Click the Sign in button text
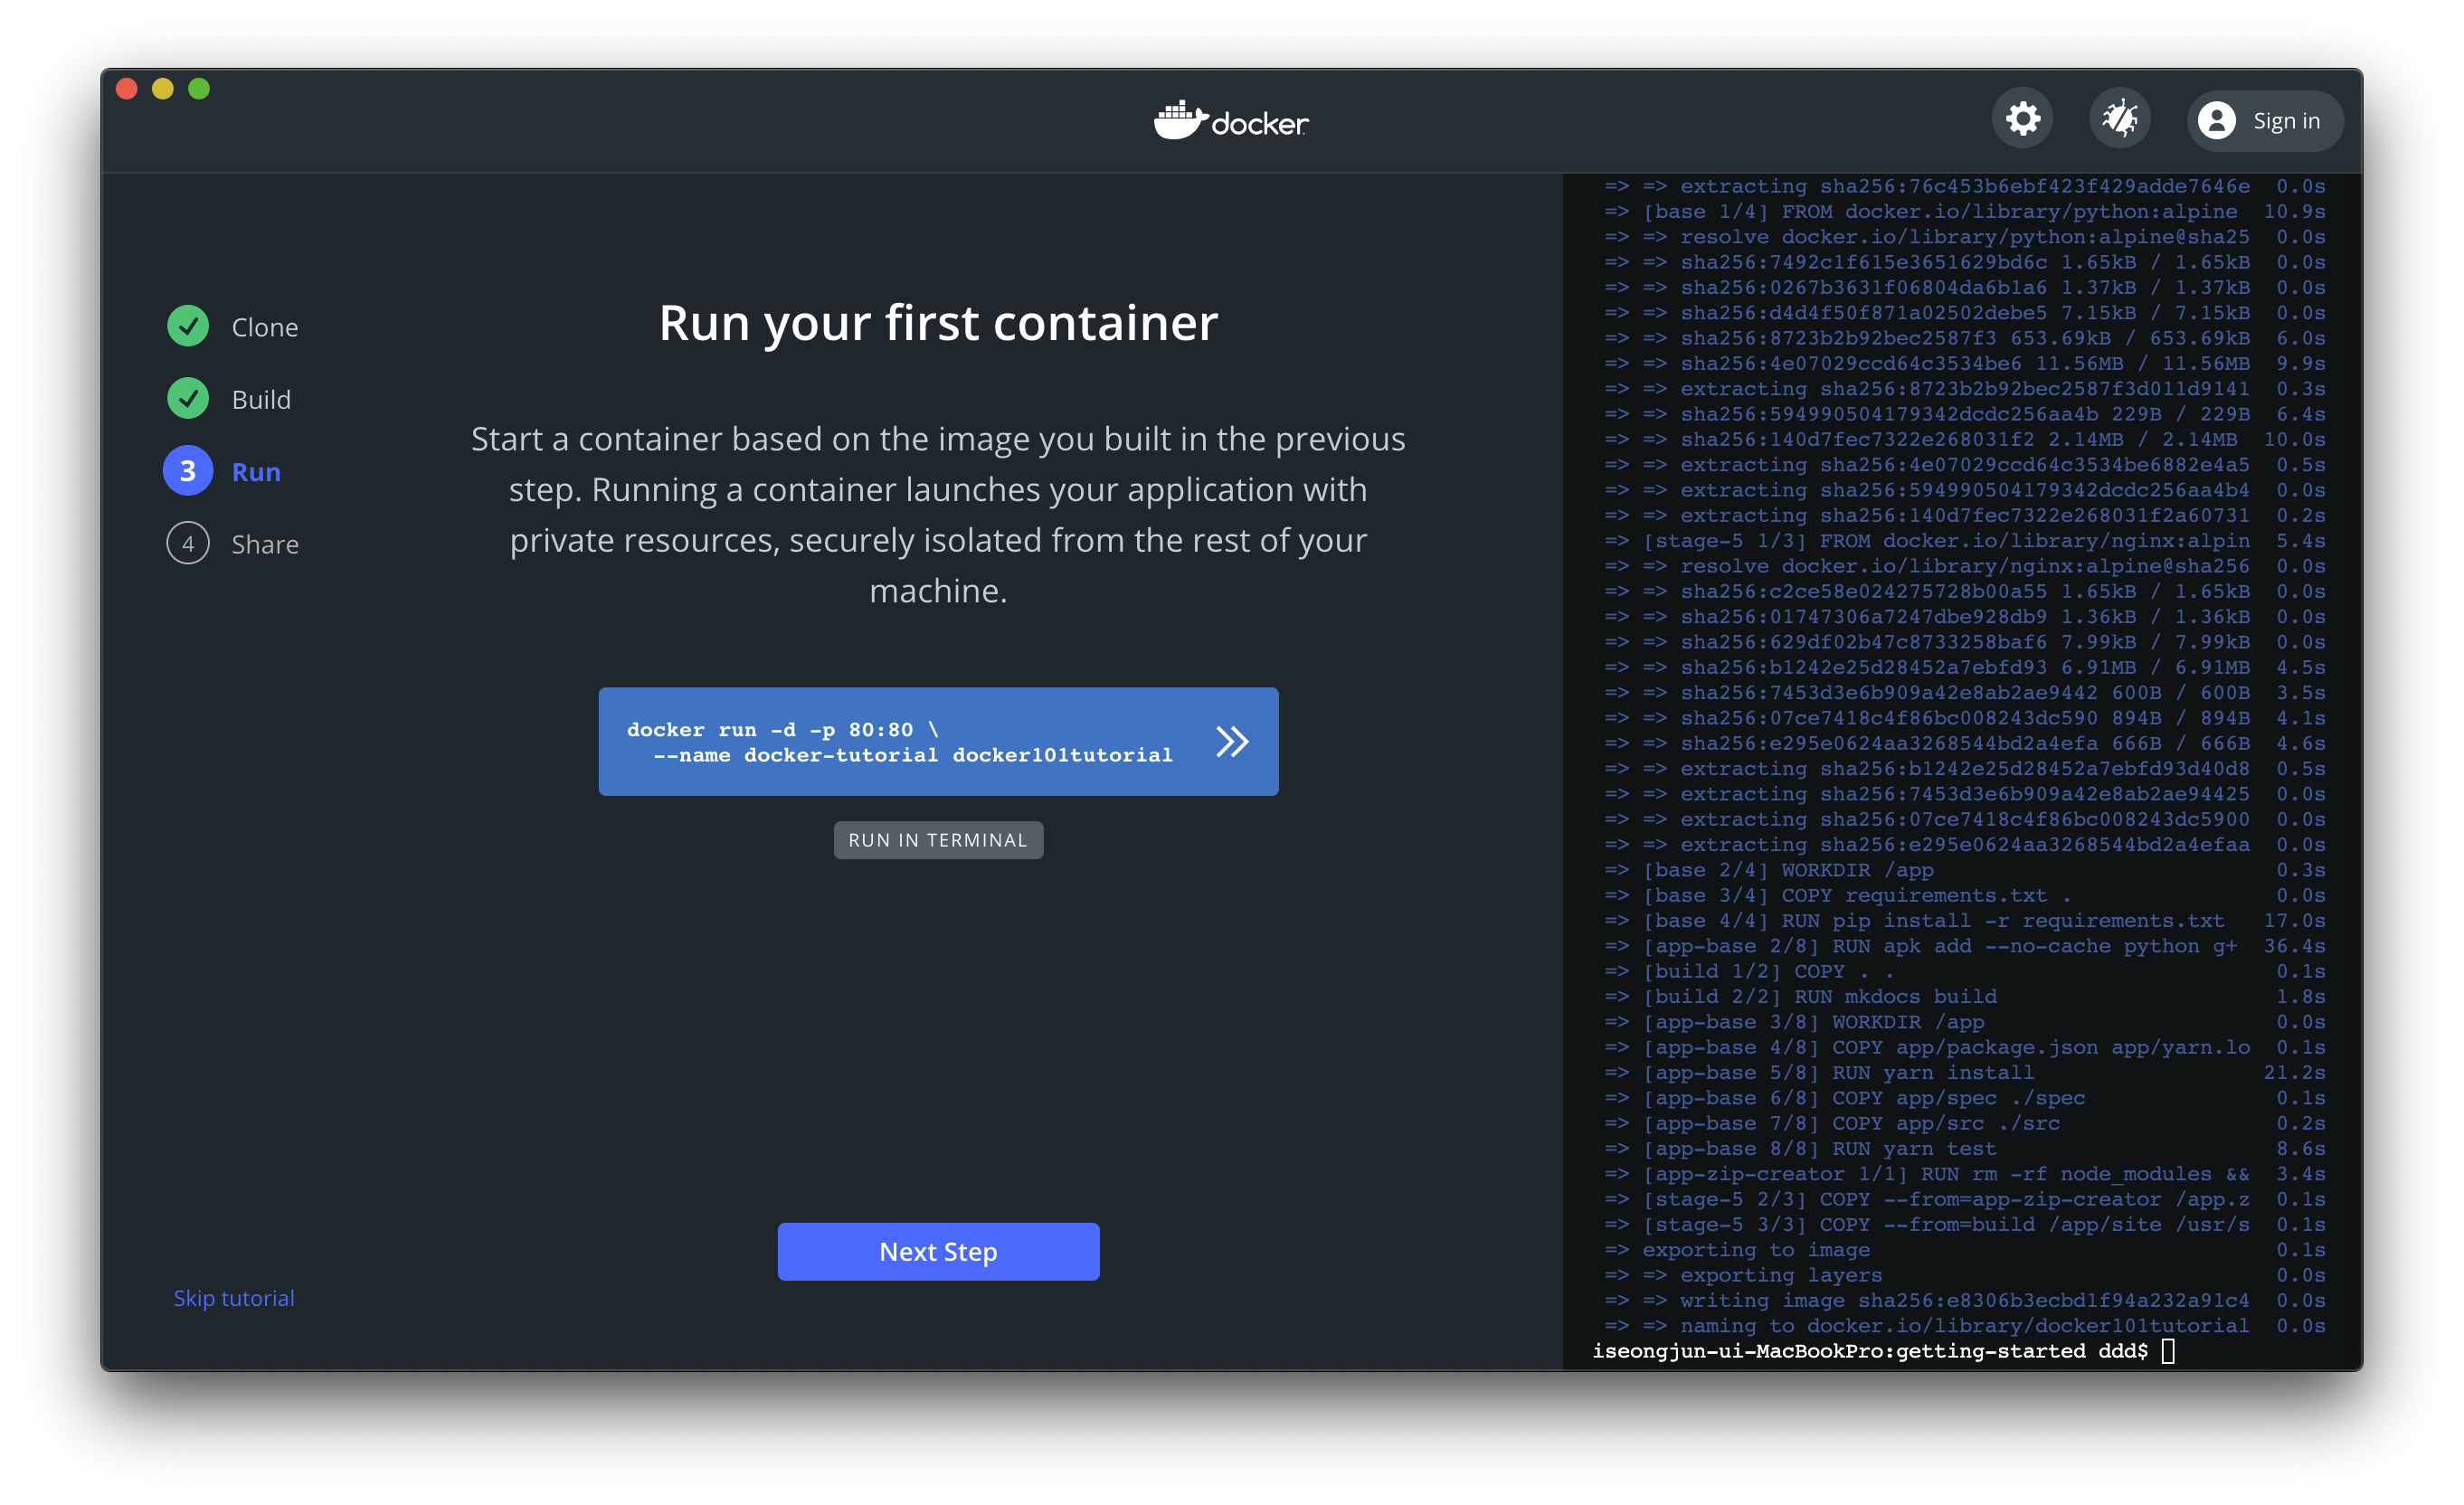Viewport: 2464px width, 1505px height. [2286, 121]
